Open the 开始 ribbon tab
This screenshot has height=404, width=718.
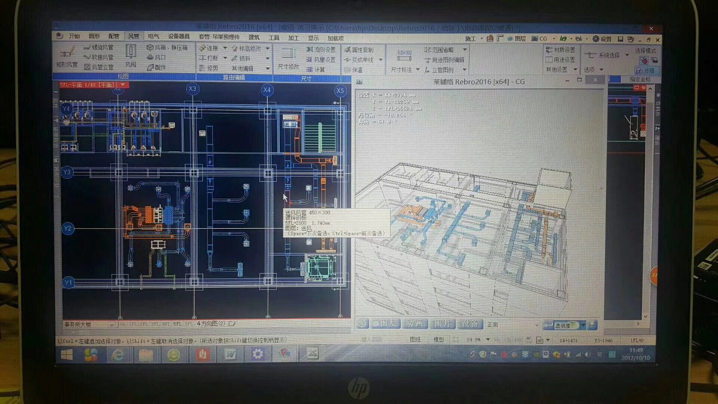(x=74, y=36)
